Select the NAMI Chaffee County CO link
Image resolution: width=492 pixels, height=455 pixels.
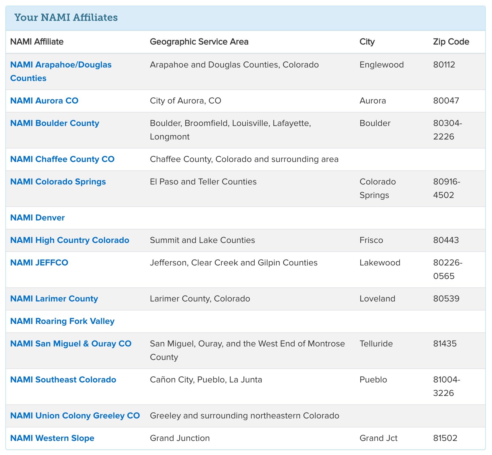coord(62,159)
